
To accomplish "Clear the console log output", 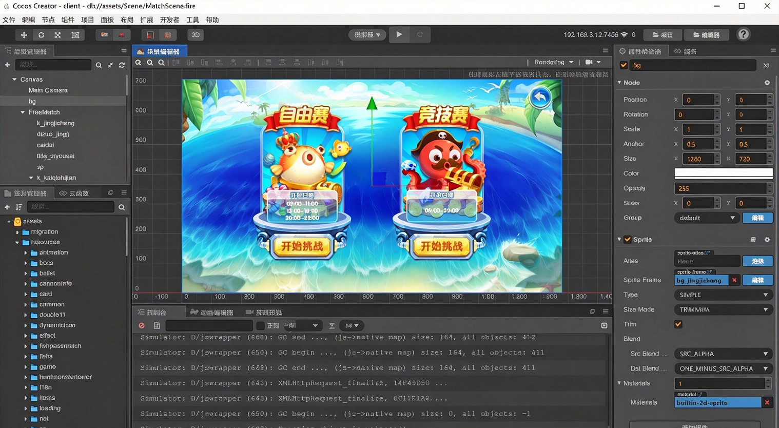I will [142, 326].
